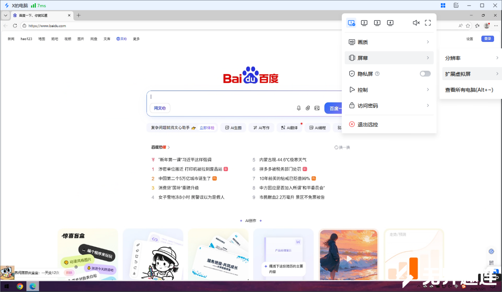This screenshot has height=292, width=502.
Task: Click the HD 画质 quality icon
Action: coord(352,42)
